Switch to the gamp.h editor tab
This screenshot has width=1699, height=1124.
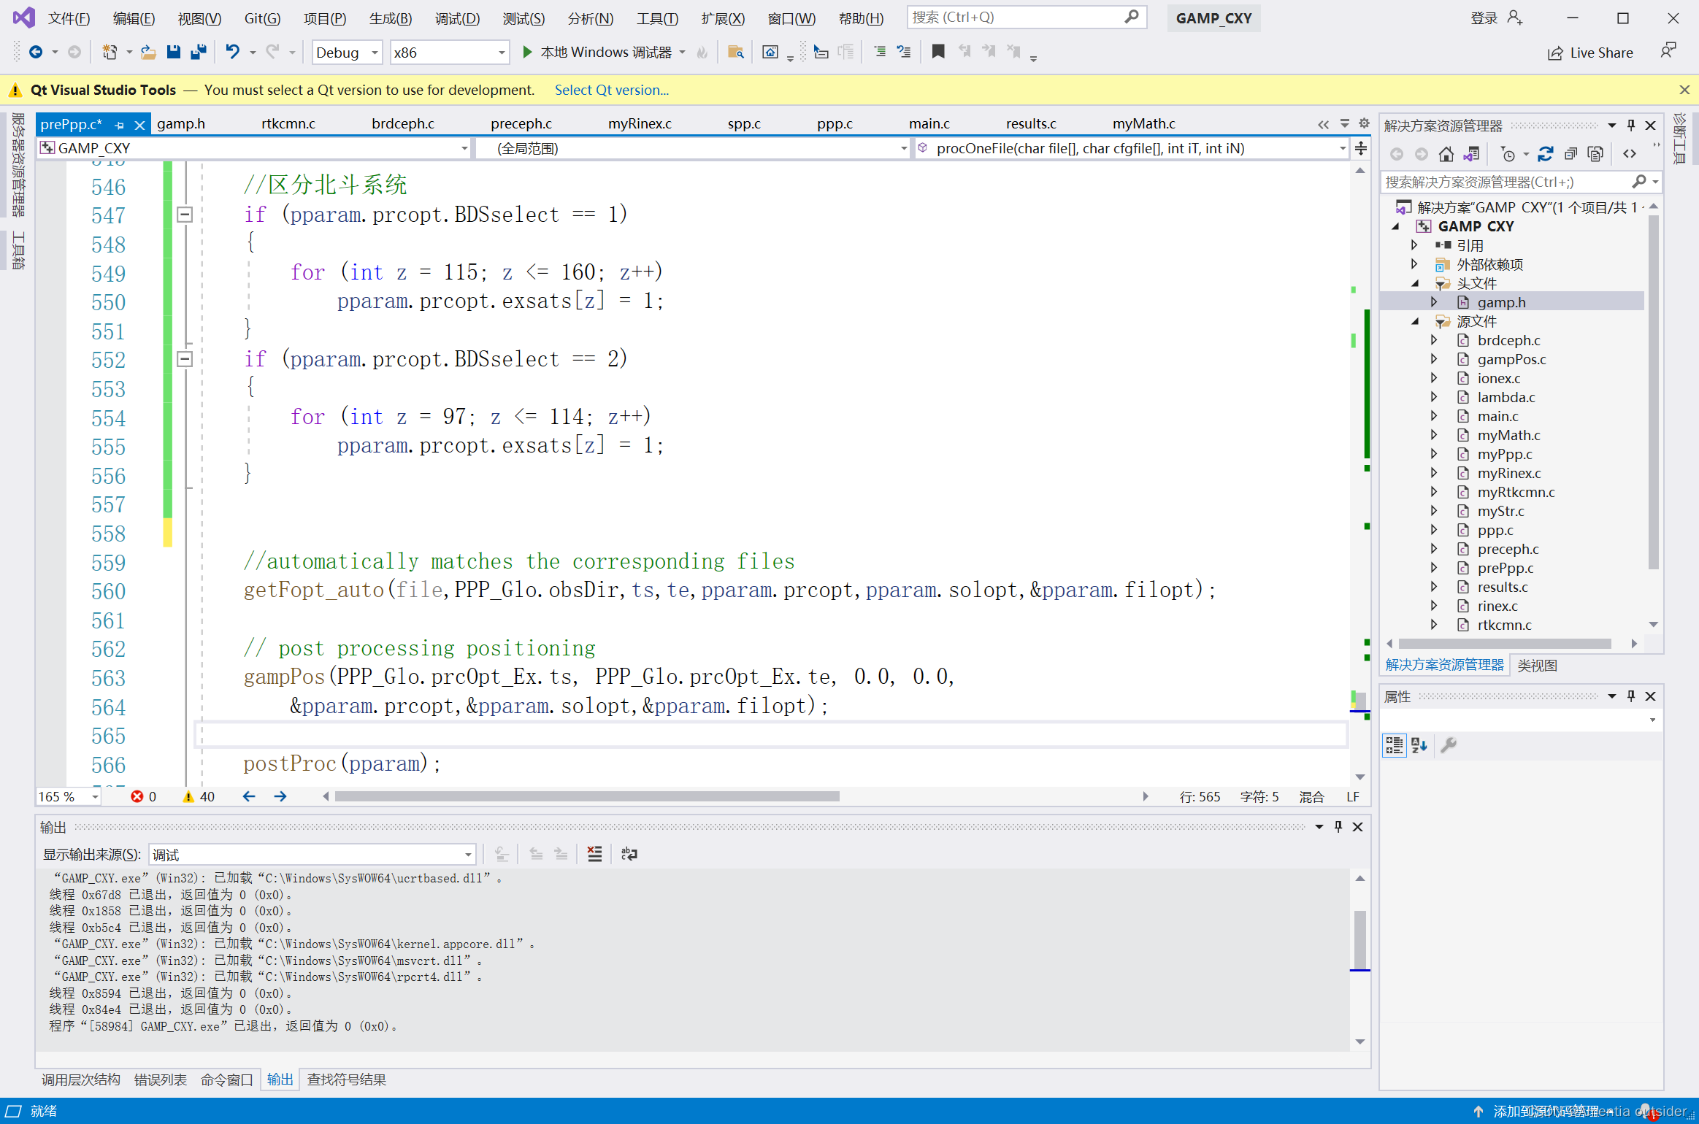coord(180,124)
